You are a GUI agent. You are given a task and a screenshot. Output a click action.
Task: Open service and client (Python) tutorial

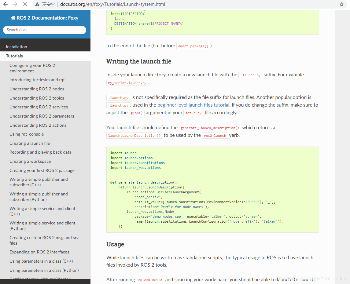point(42,226)
